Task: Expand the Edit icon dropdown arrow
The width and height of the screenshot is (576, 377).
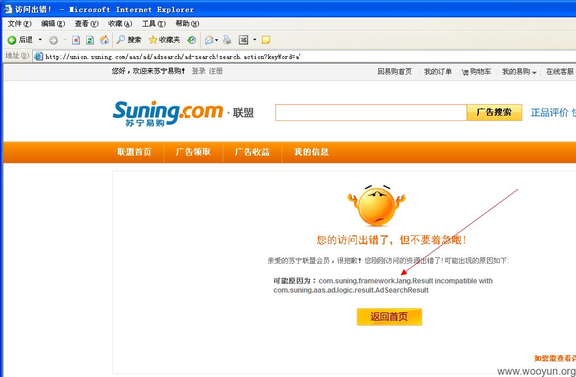Action: point(254,40)
